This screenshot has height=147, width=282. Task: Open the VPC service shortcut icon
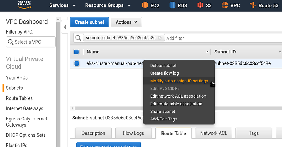[x=225, y=5]
